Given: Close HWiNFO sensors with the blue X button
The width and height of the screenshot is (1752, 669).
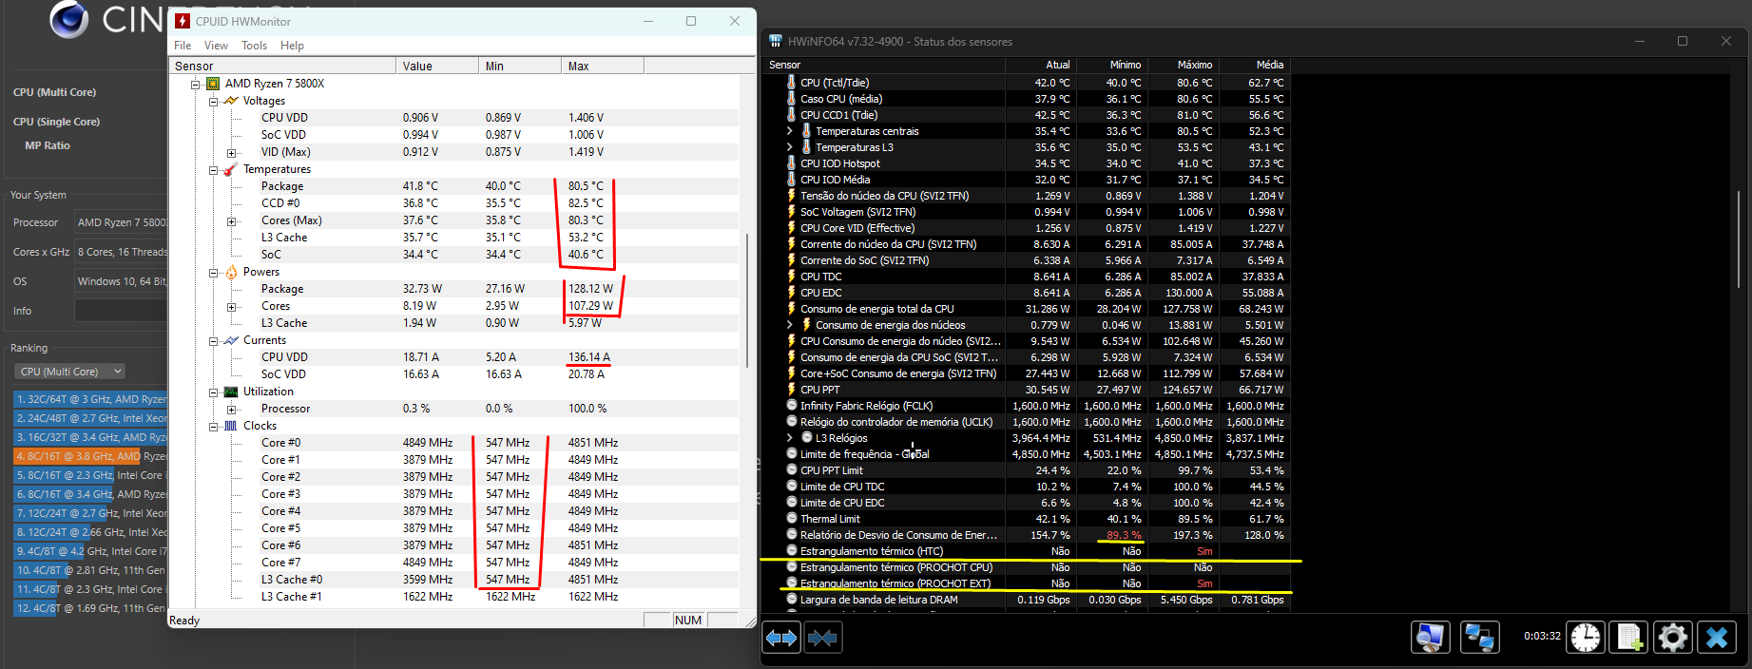Looking at the screenshot, I should (x=1717, y=637).
